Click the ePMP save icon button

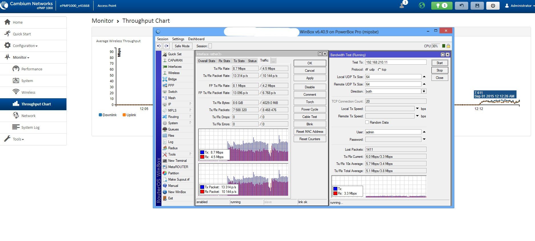click(477, 6)
